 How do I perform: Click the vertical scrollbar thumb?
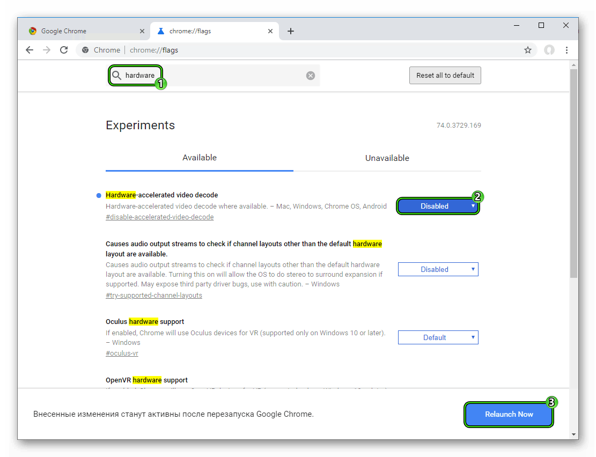[x=573, y=173]
